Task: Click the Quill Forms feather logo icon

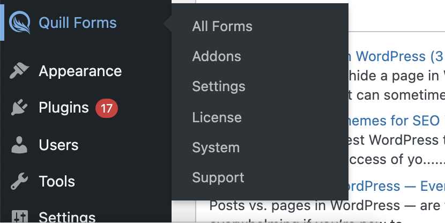Action: pyautogui.click(x=20, y=23)
